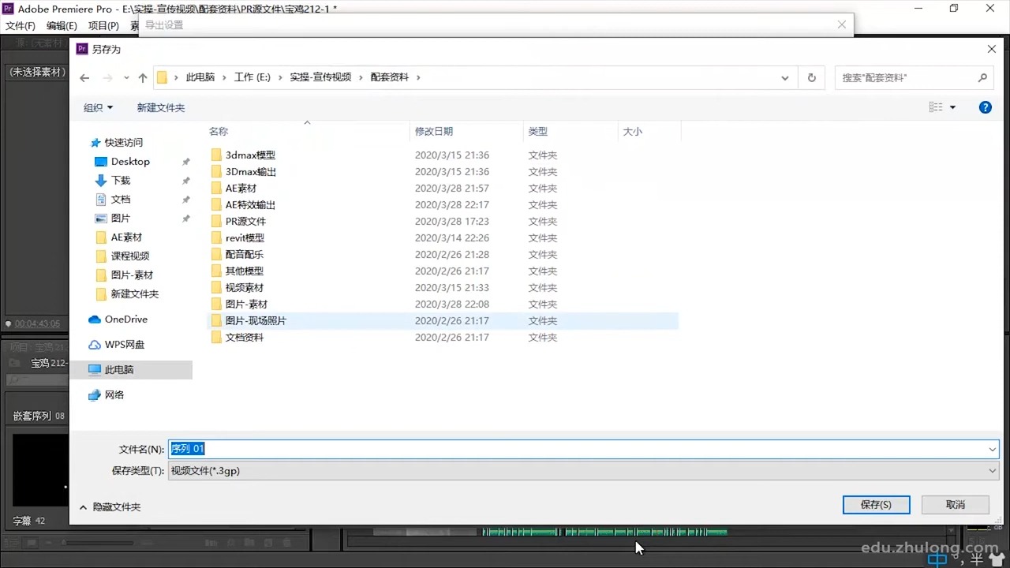Click 工作 (E:) in address breadcrumb
1010x568 pixels.
point(252,77)
